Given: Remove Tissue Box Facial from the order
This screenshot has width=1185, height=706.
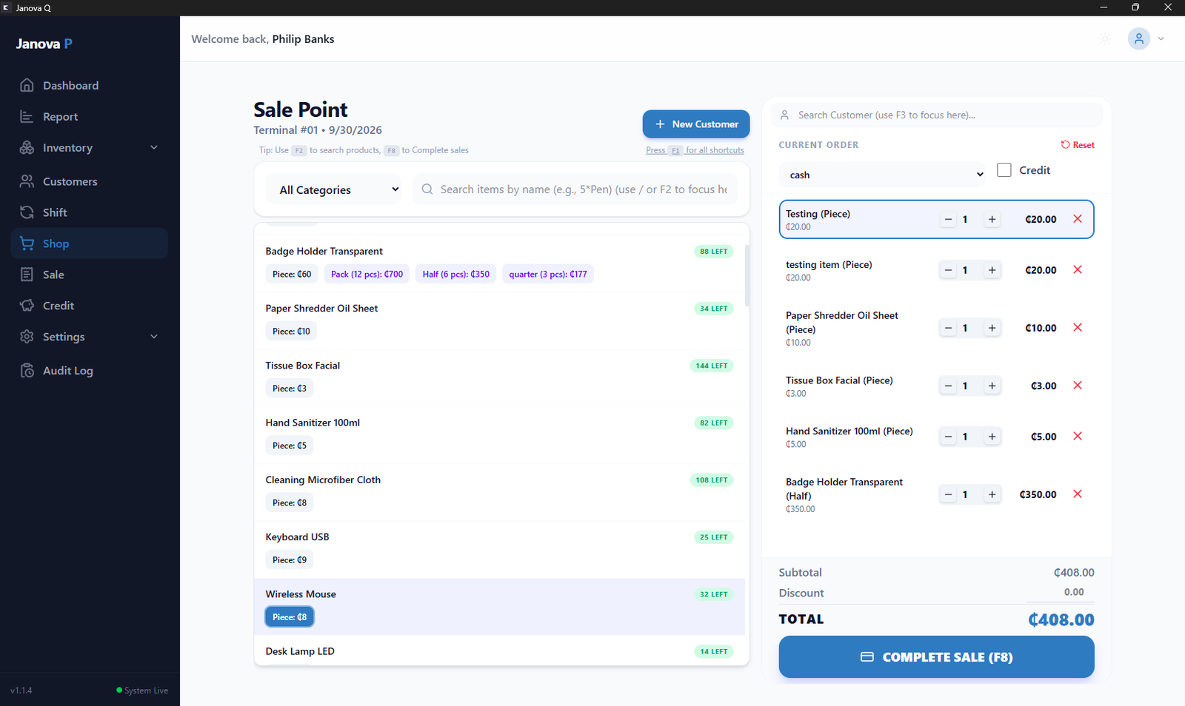Looking at the screenshot, I should (x=1078, y=386).
